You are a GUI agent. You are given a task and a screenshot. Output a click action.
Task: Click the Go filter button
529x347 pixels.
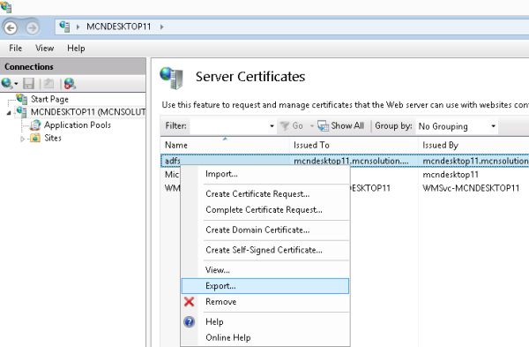pos(292,126)
